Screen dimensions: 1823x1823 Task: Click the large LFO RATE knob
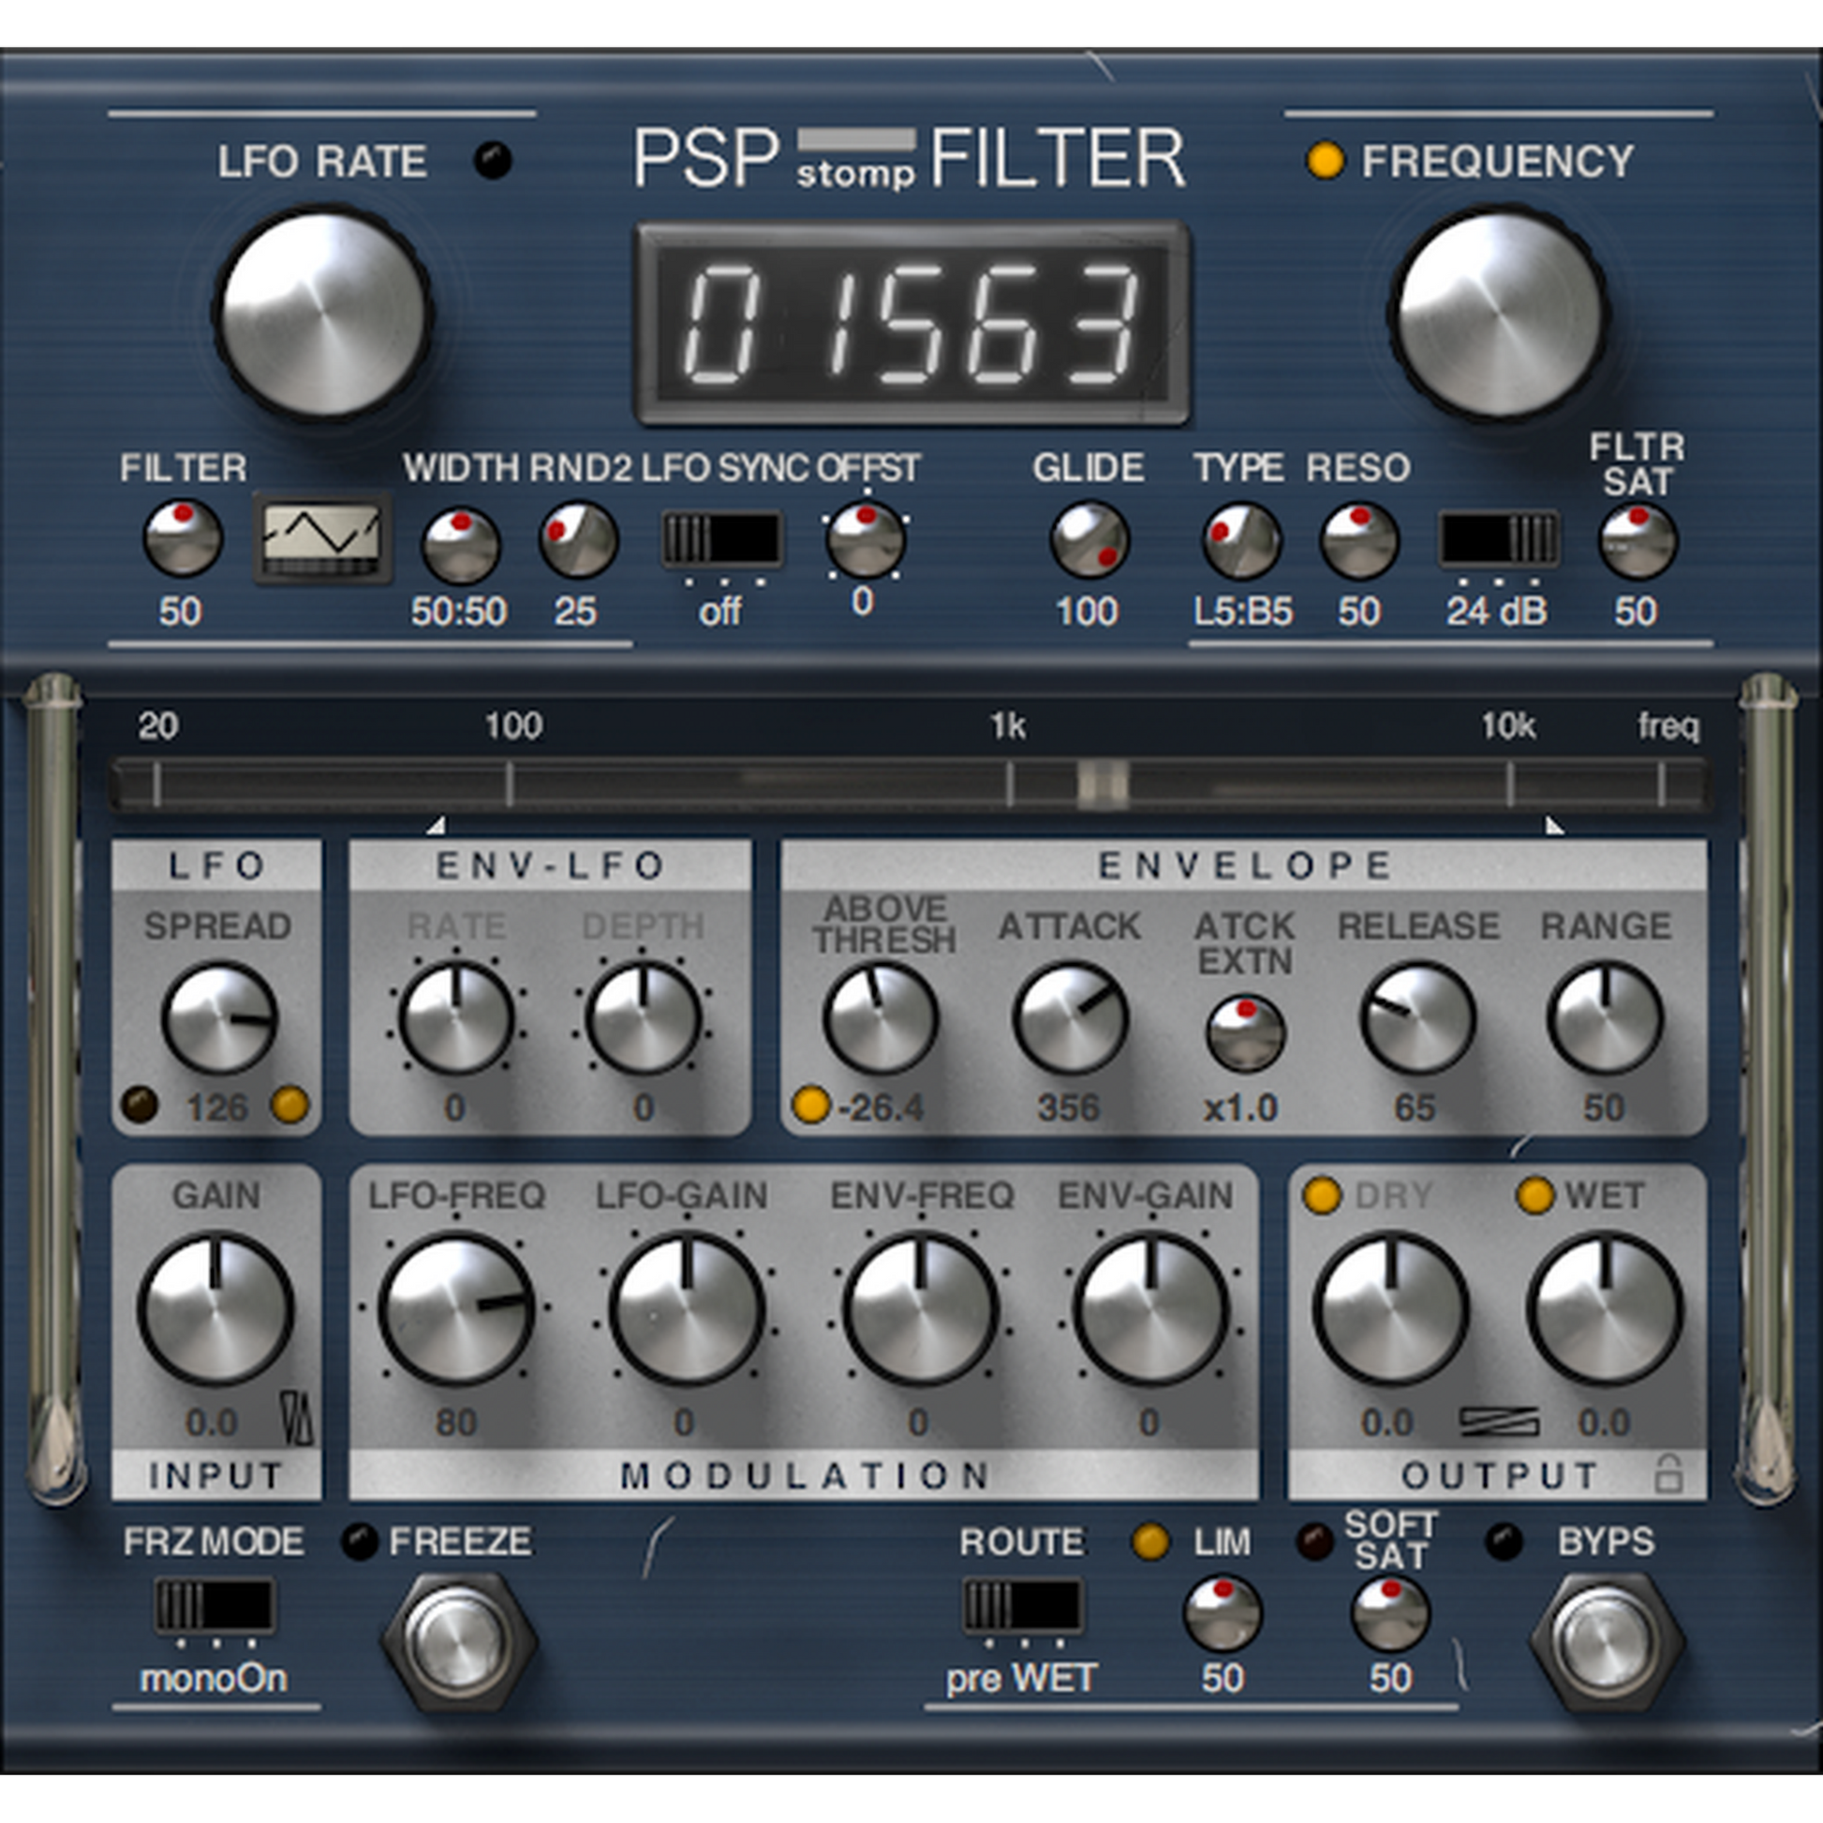[x=323, y=313]
